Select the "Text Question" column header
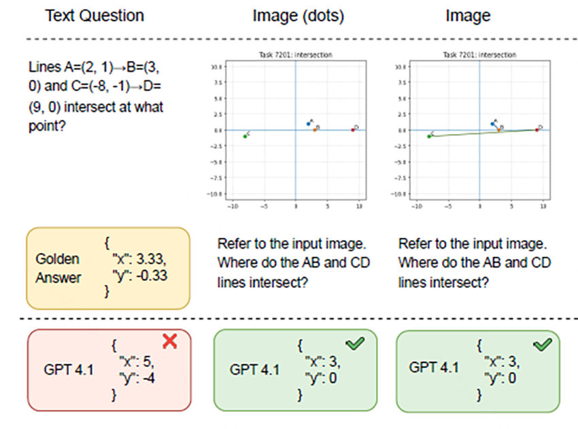 tap(95, 16)
